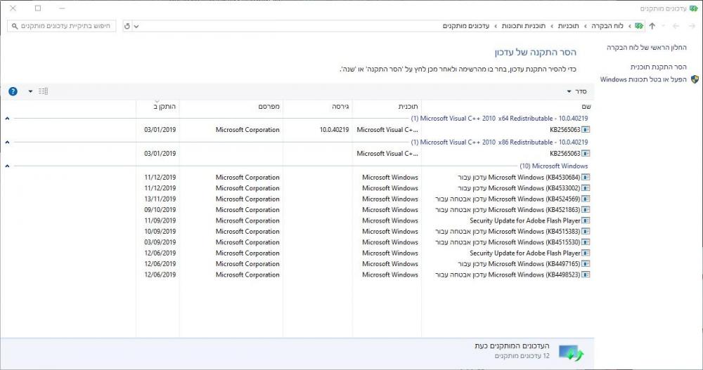
Task: Collapse the Microsoft Windows group
Action: (7, 166)
